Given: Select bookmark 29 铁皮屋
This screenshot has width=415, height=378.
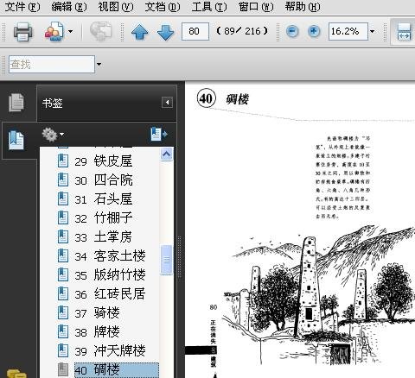Looking at the screenshot, I should (104, 161).
